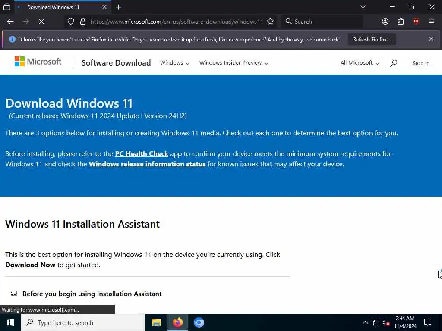Screen dimensions: 442x331
Task: Open the Software Download home link
Action: [116, 62]
